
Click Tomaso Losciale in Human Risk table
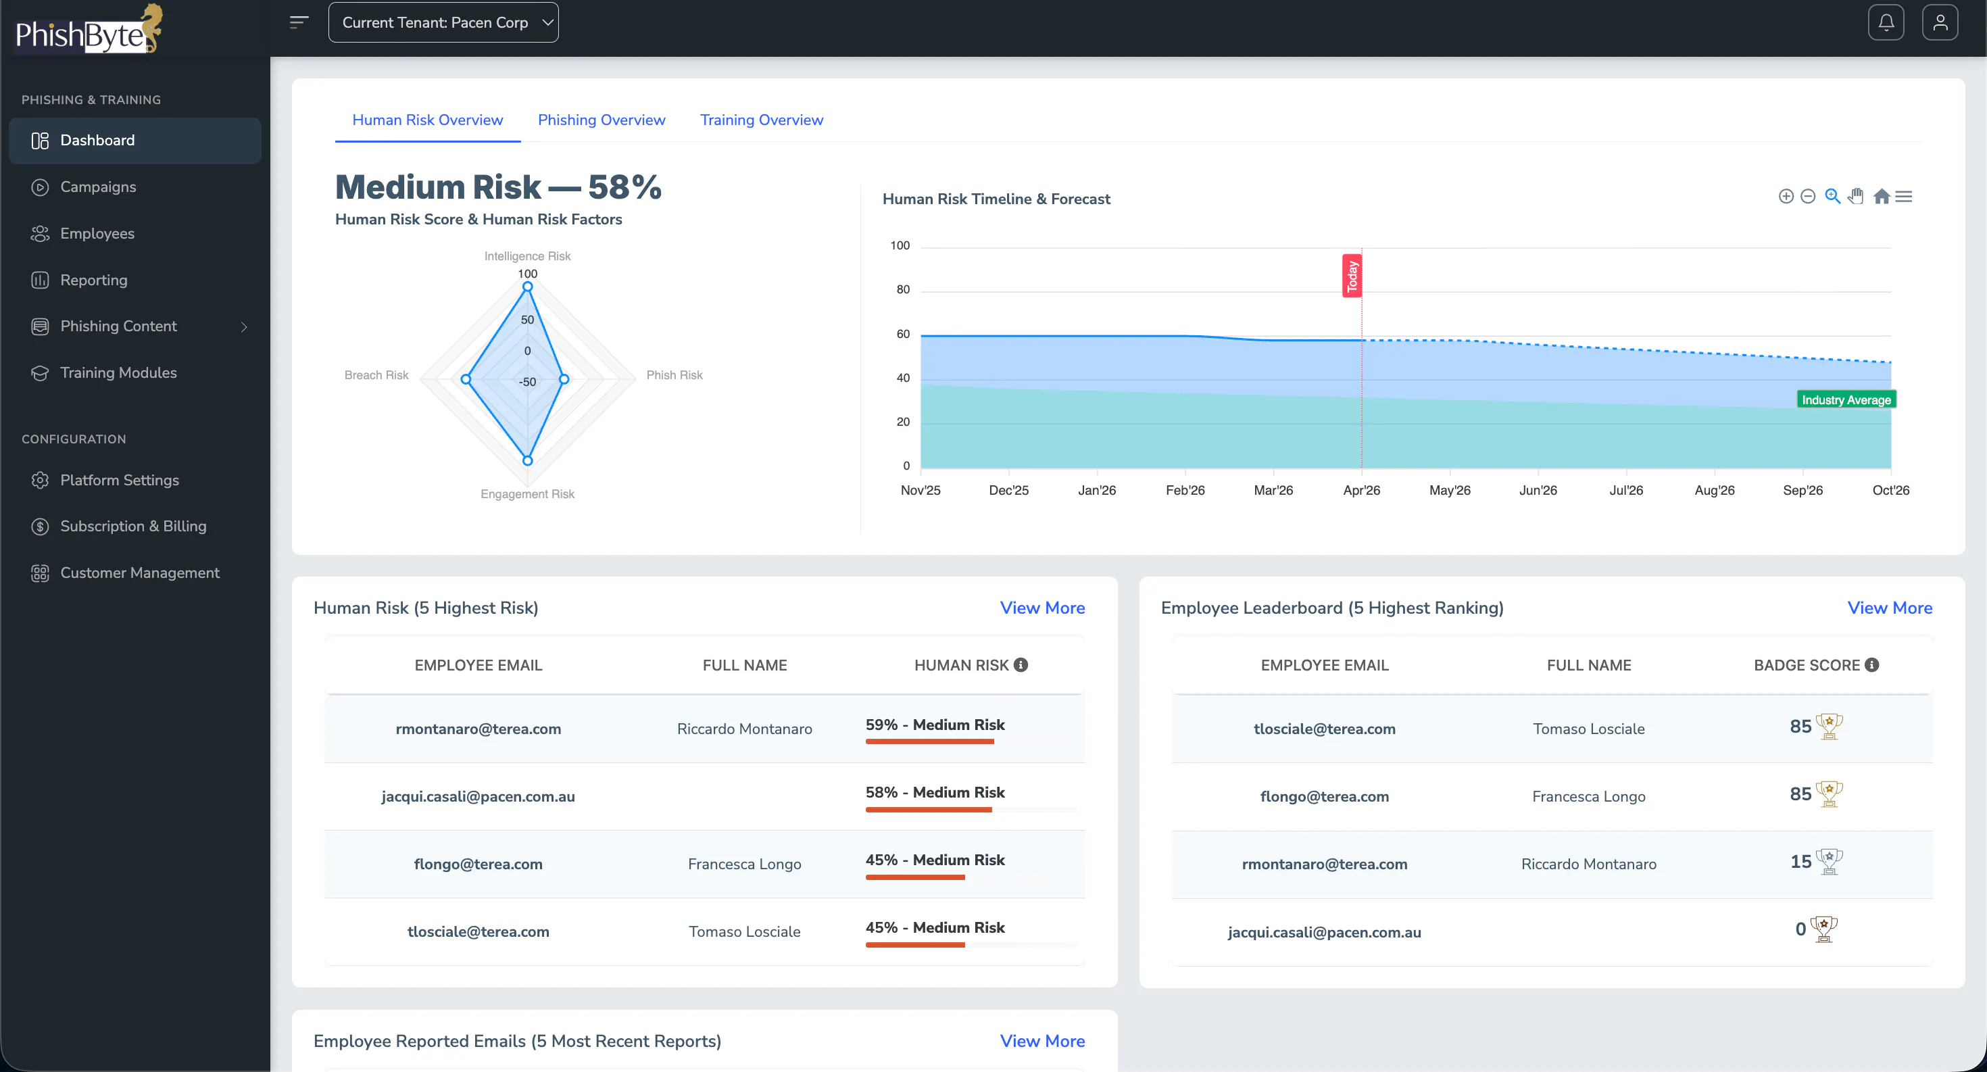pyautogui.click(x=744, y=931)
